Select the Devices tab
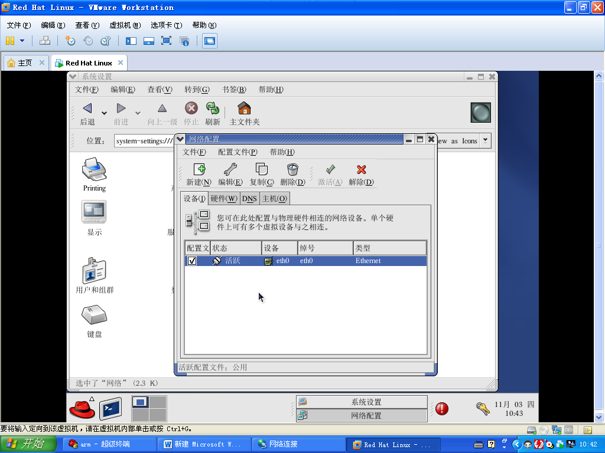The height and width of the screenshot is (453, 605). coord(194,198)
